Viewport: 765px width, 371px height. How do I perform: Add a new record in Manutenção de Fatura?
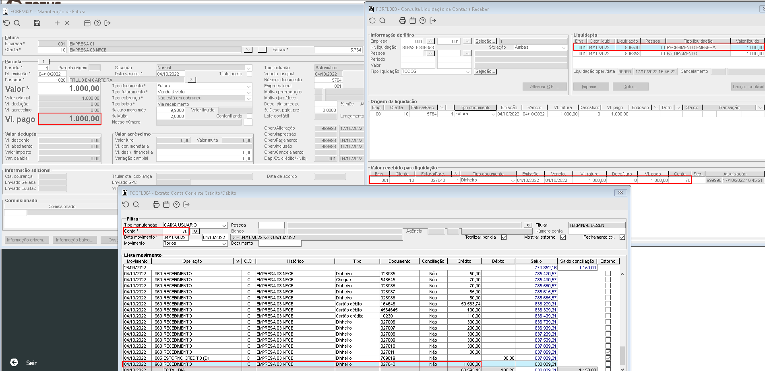tap(57, 23)
